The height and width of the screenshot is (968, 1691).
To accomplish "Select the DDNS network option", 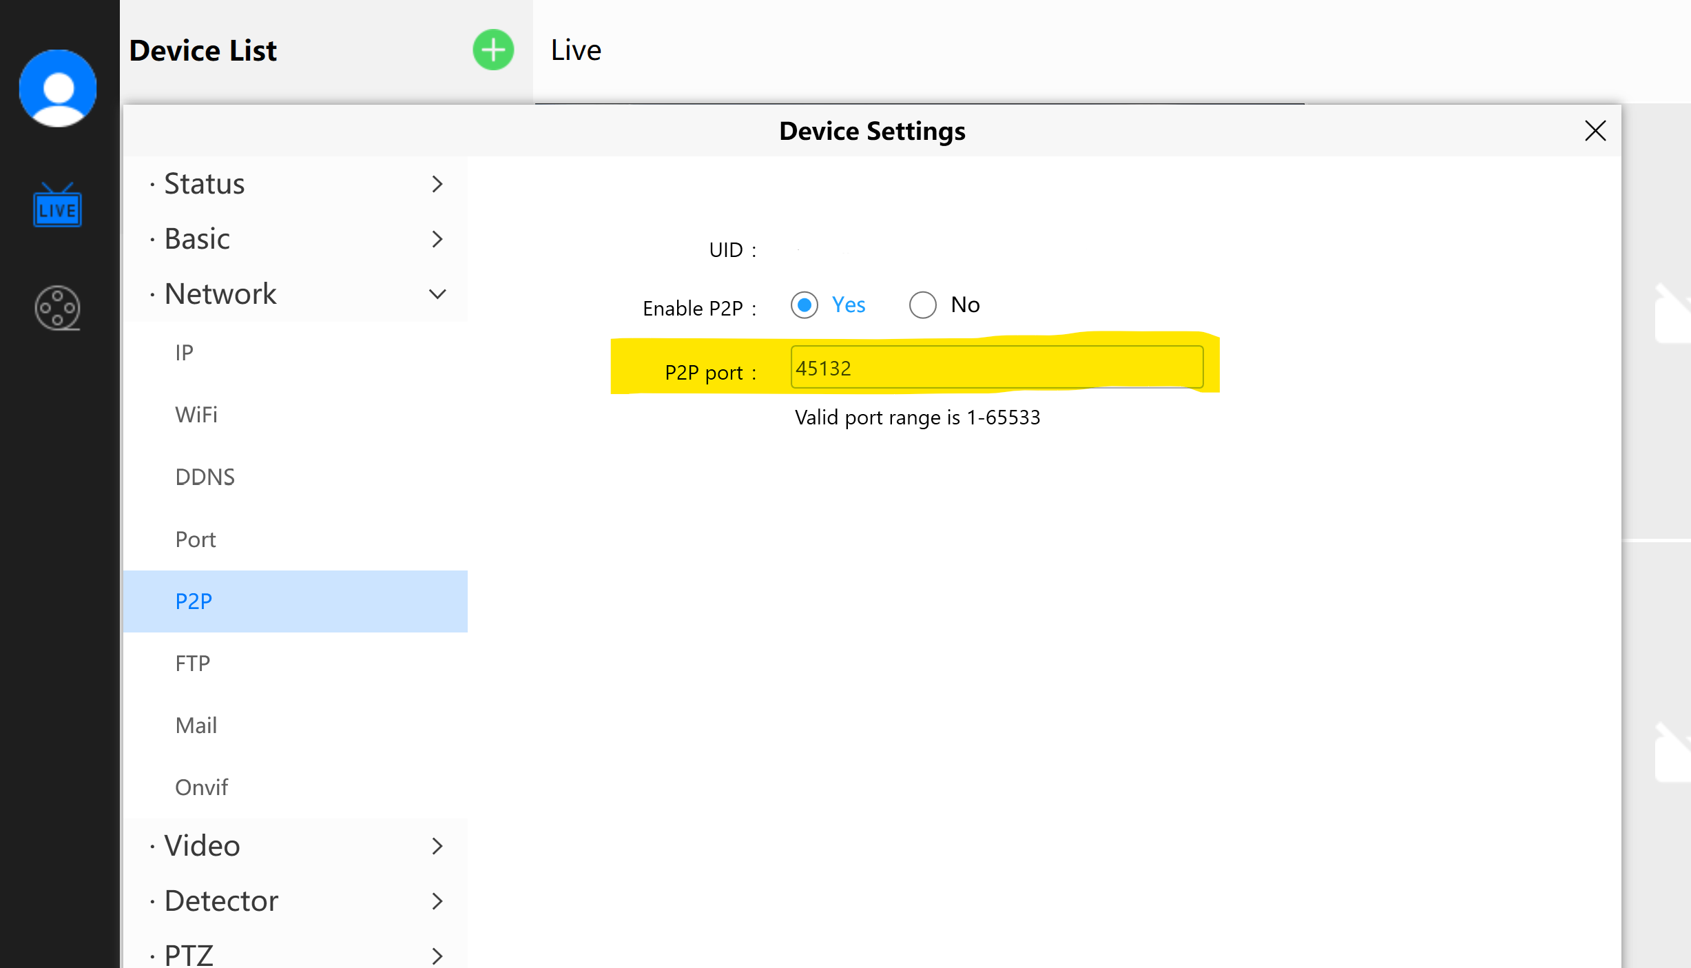I will click(x=205, y=477).
